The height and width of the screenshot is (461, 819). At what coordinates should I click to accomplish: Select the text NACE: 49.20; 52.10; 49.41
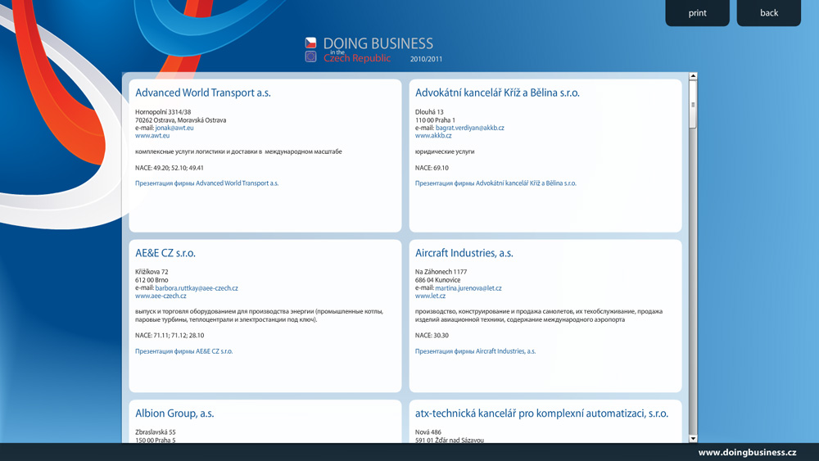[170, 168]
